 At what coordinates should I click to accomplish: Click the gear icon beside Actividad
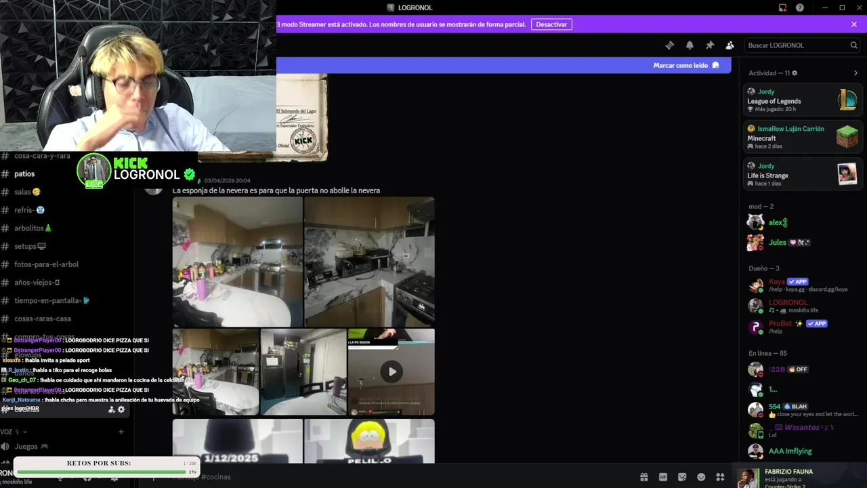click(x=795, y=73)
